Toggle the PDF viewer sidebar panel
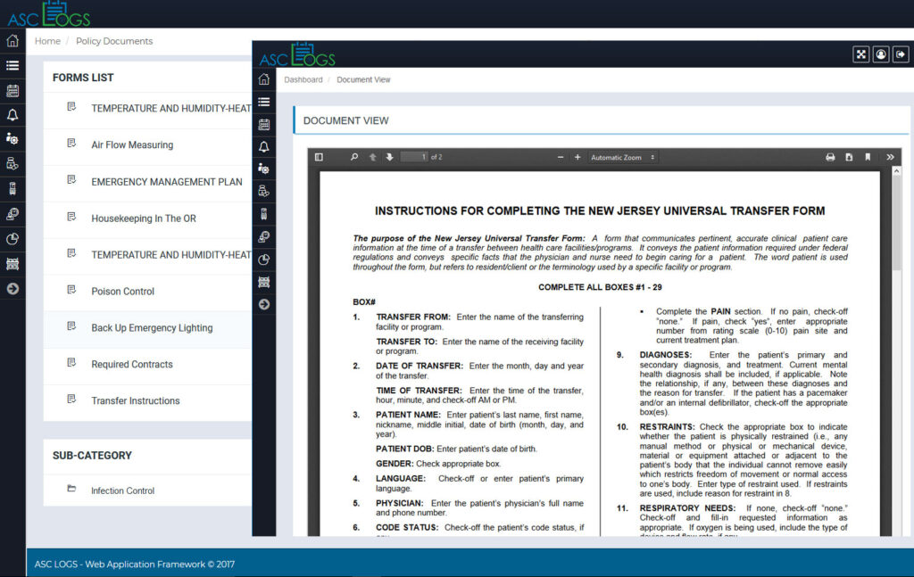Image resolution: width=914 pixels, height=577 pixels. (319, 157)
